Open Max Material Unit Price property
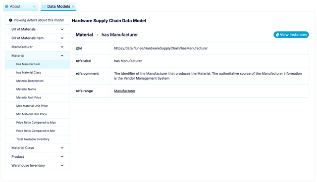The image size is (317, 182). tap(38, 106)
